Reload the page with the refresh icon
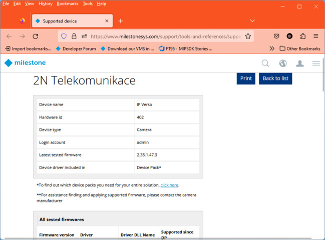 coord(35,36)
